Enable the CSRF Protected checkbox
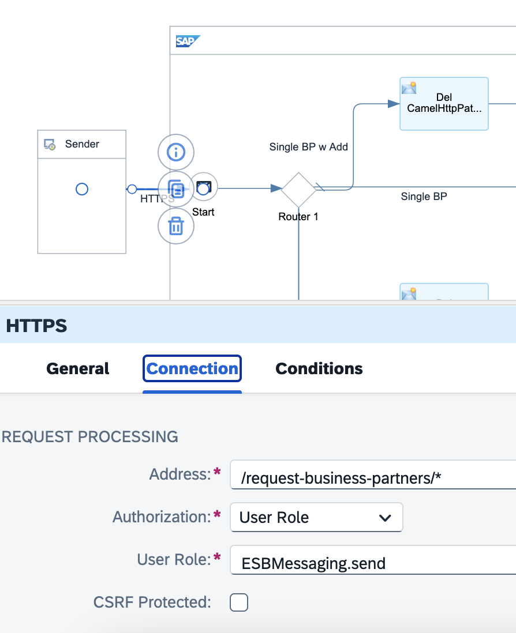This screenshot has width=516, height=633. (x=239, y=602)
